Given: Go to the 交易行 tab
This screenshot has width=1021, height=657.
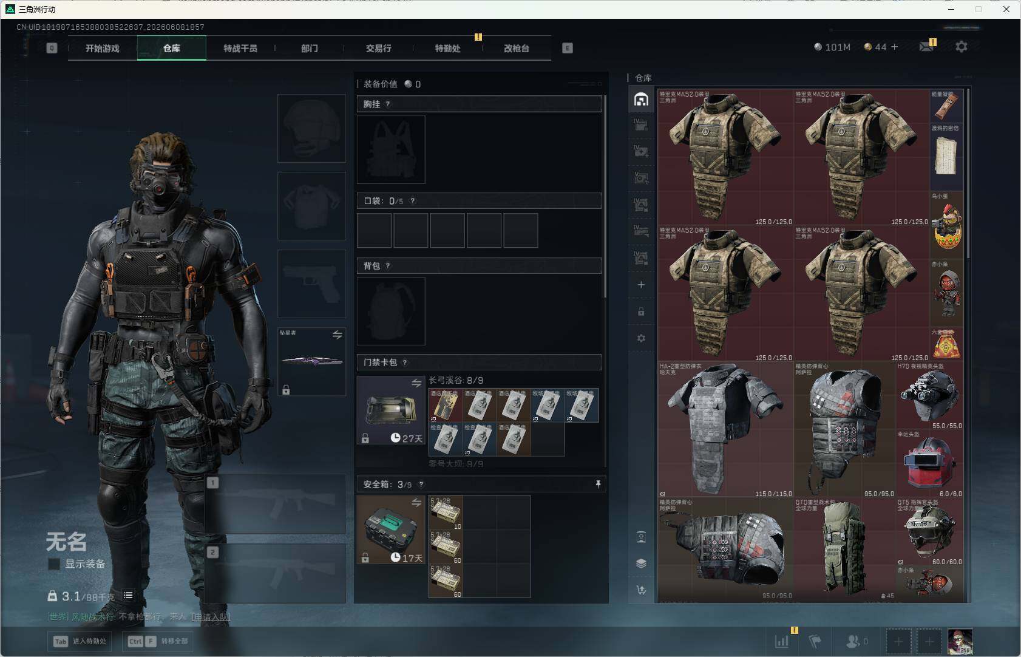Looking at the screenshot, I should [x=378, y=48].
